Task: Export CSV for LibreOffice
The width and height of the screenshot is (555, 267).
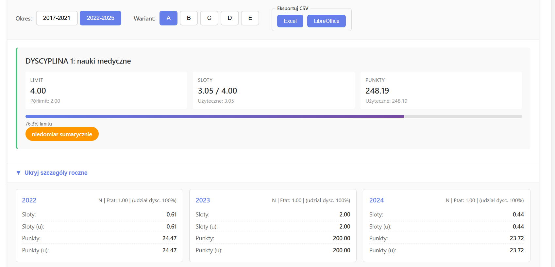Action: pos(326,21)
